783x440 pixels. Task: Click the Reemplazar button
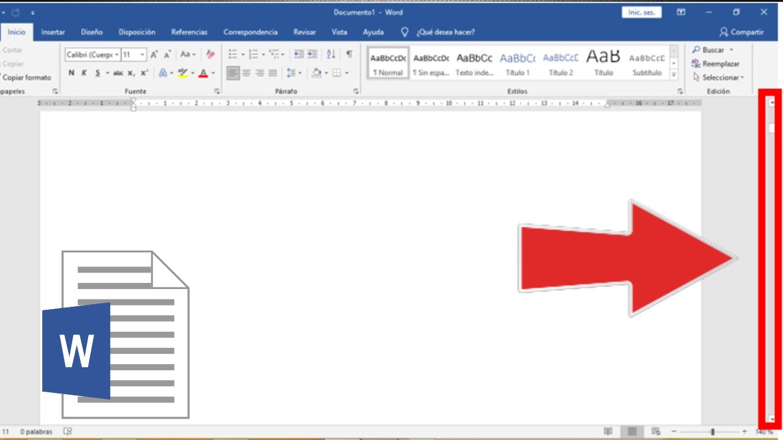pos(716,64)
